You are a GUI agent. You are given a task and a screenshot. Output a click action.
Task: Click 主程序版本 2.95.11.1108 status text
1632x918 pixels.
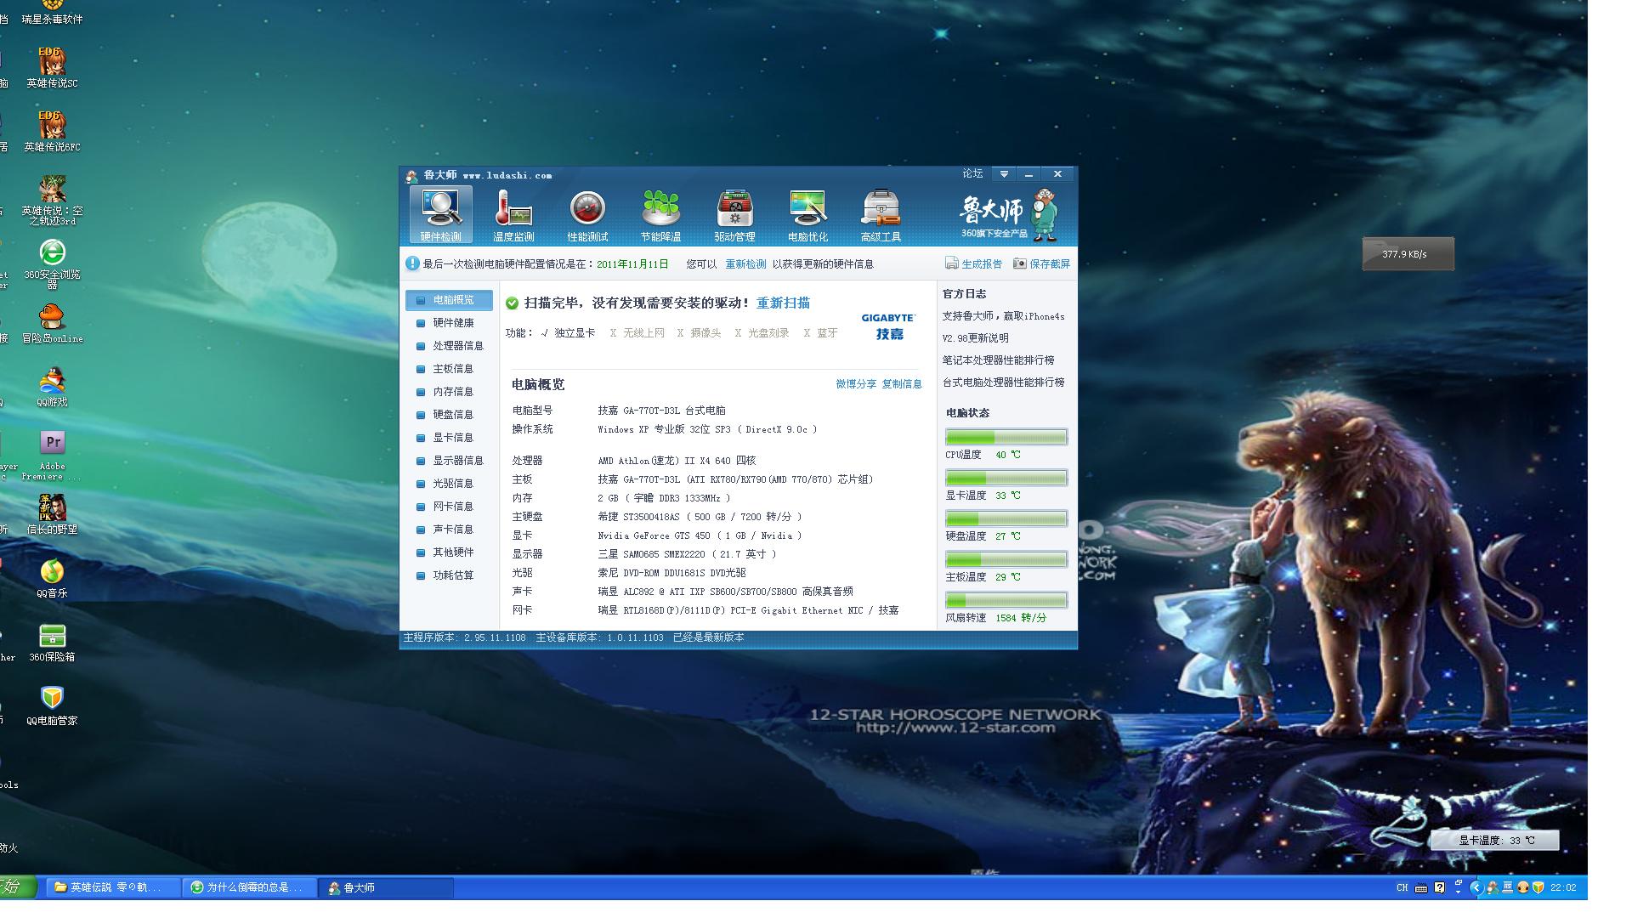464,637
